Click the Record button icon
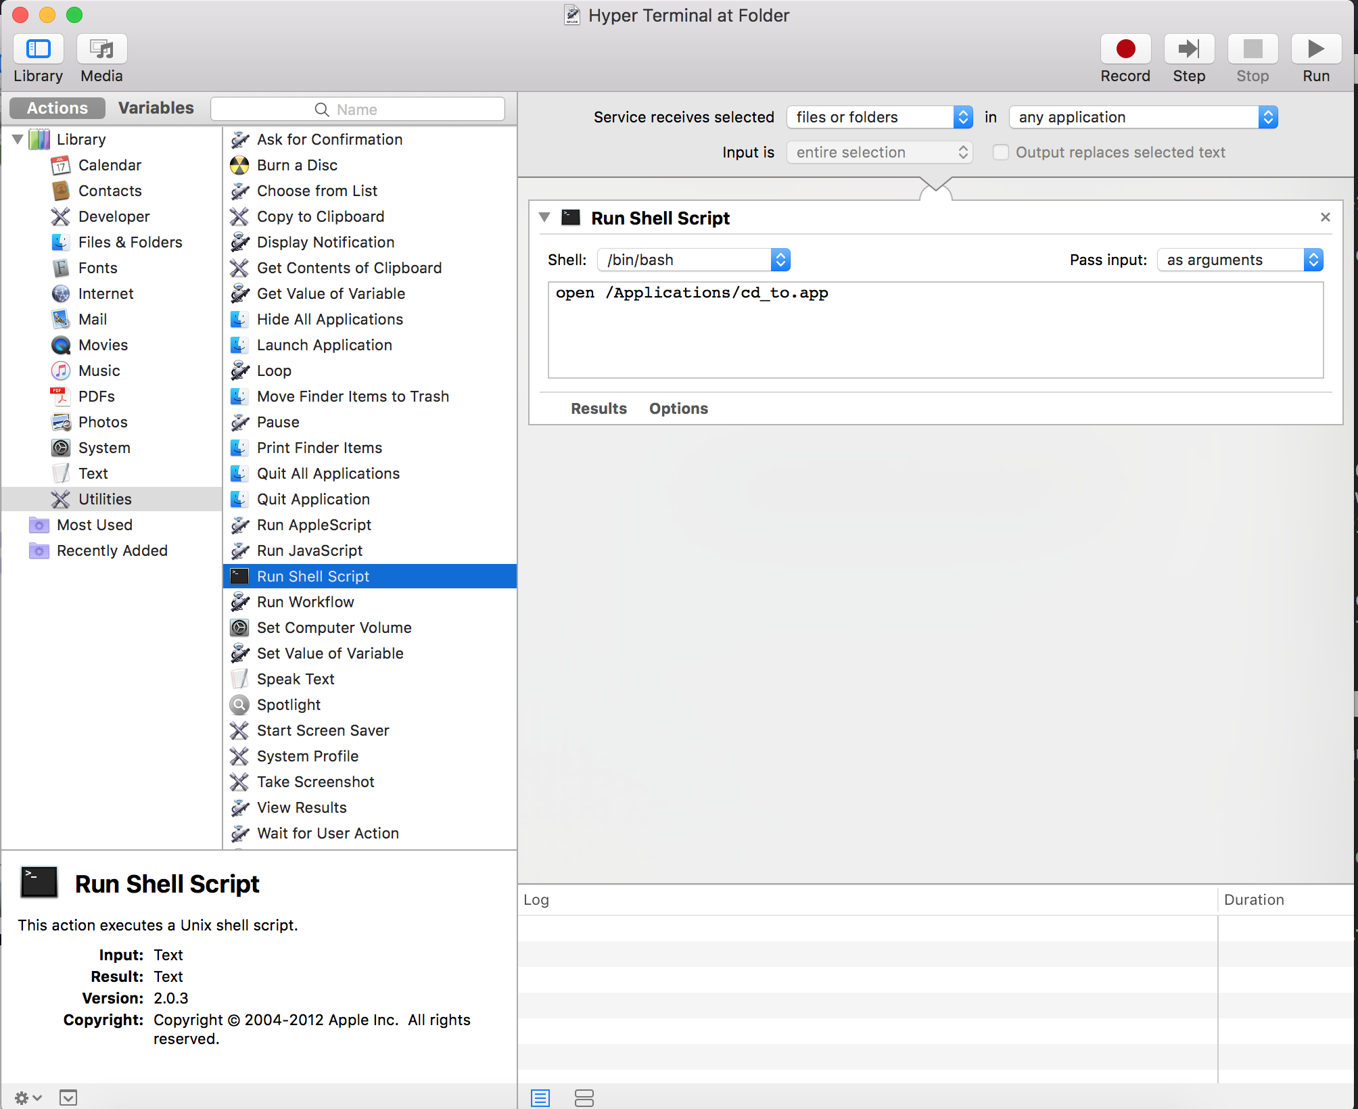This screenshot has width=1358, height=1109. pyautogui.click(x=1125, y=49)
